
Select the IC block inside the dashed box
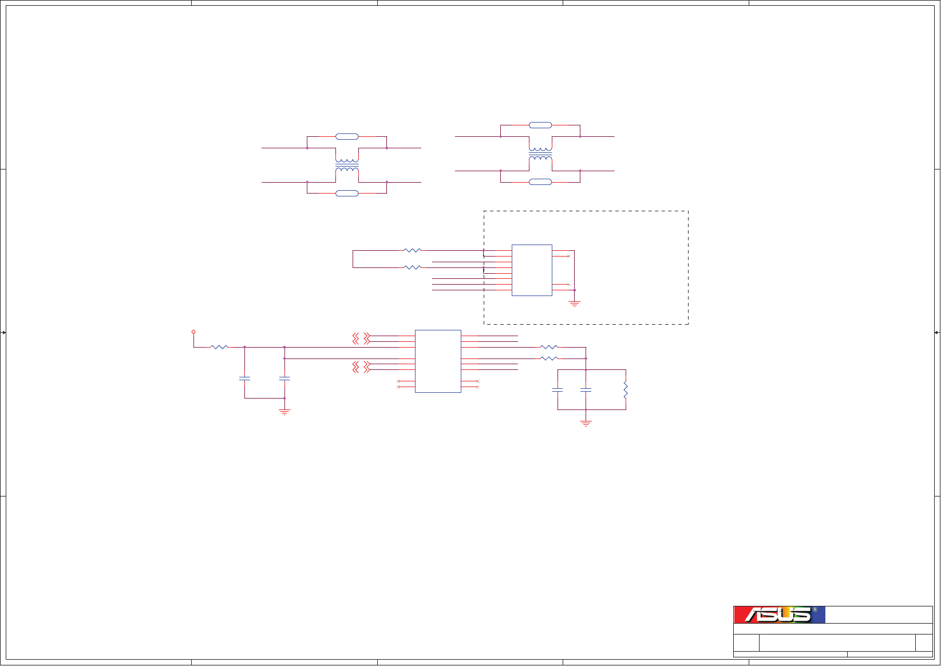532,270
